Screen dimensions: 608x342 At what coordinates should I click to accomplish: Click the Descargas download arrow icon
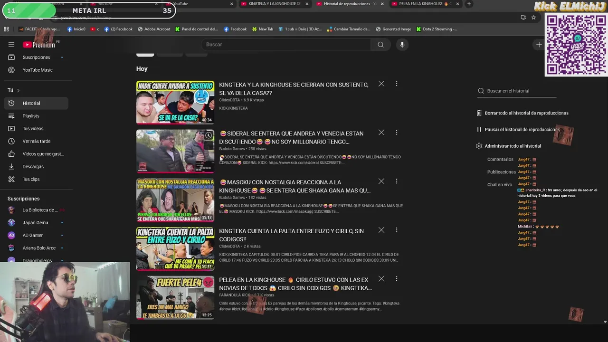click(11, 167)
